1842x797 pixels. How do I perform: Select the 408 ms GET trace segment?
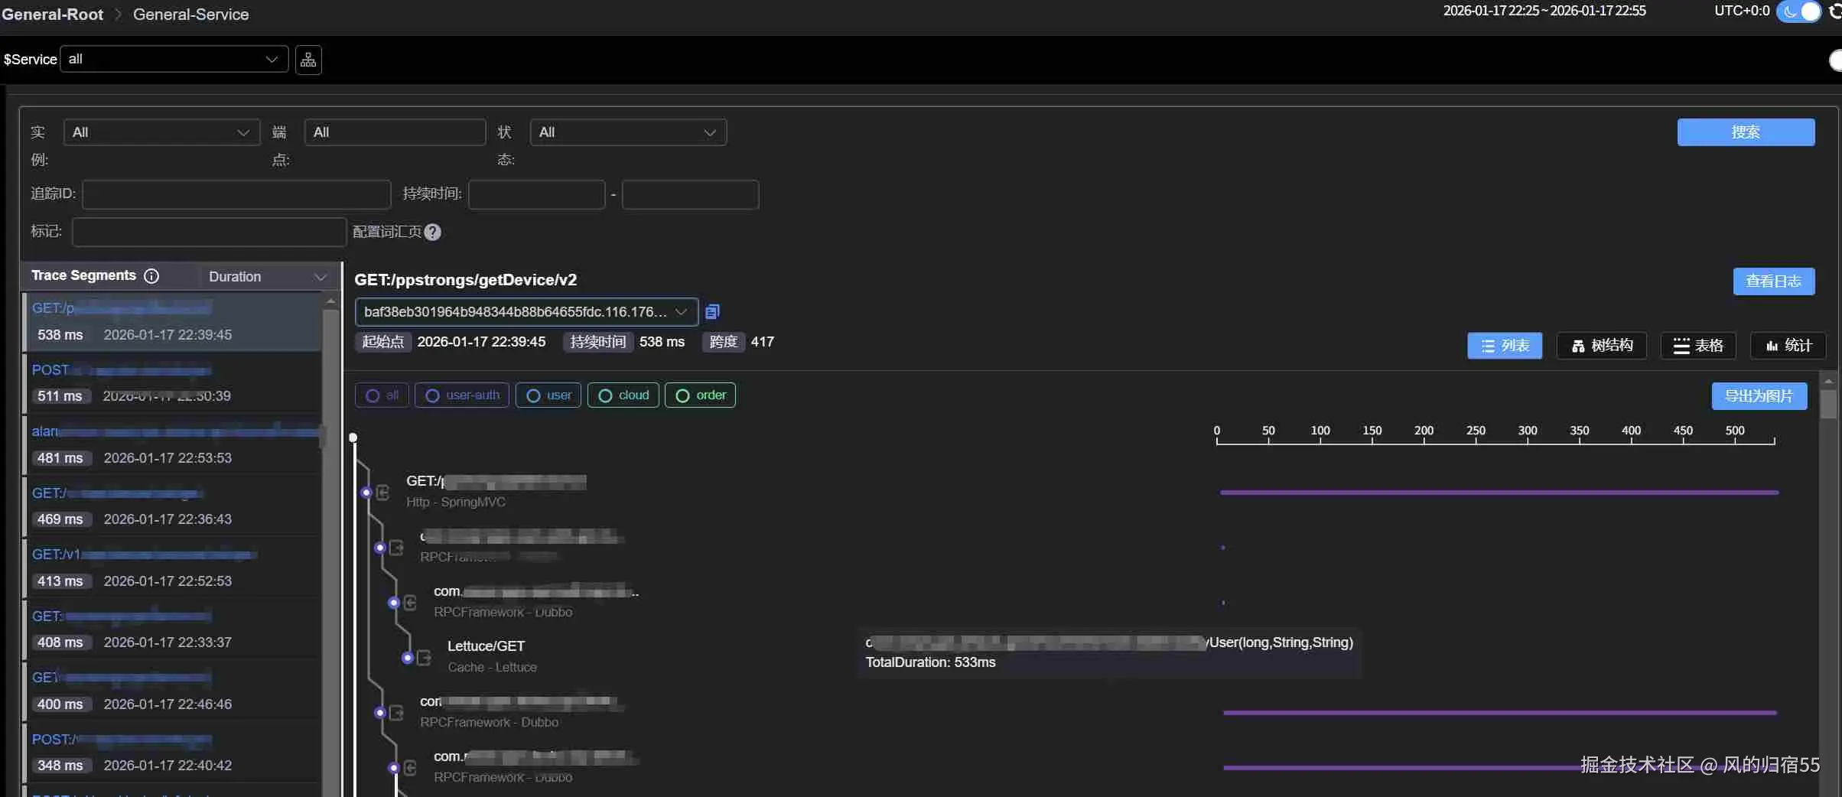(172, 629)
